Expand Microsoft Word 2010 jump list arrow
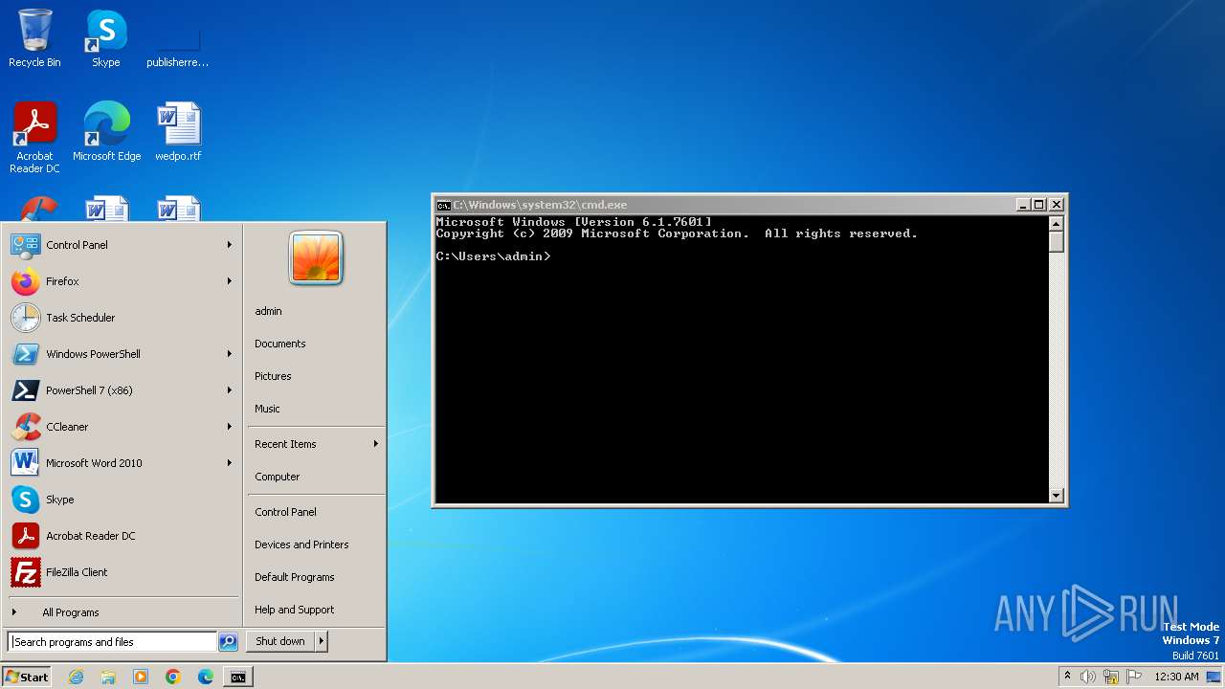1225x689 pixels. pyautogui.click(x=230, y=463)
